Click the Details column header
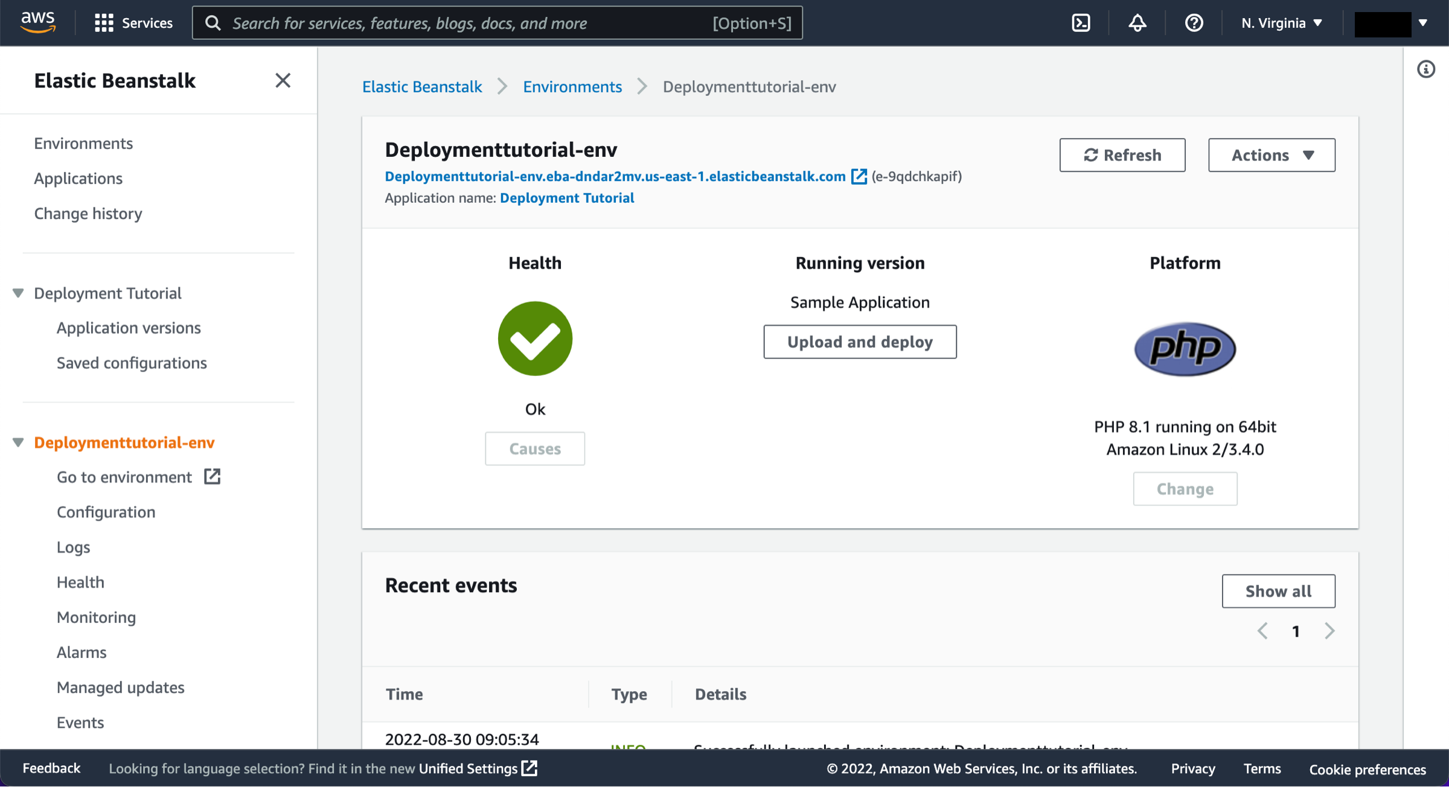The height and width of the screenshot is (787, 1449). point(721,694)
